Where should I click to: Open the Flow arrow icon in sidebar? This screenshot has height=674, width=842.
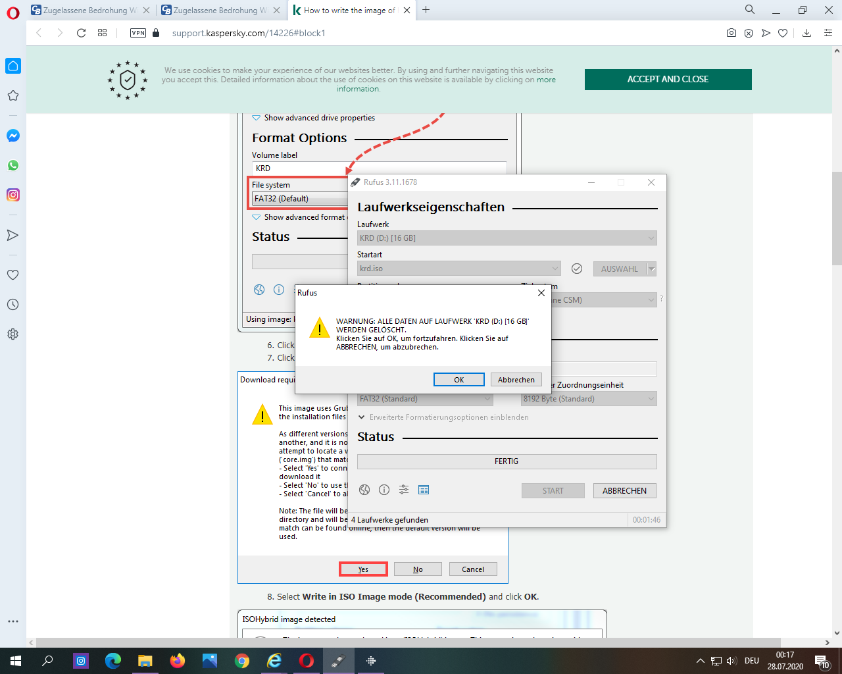click(13, 235)
